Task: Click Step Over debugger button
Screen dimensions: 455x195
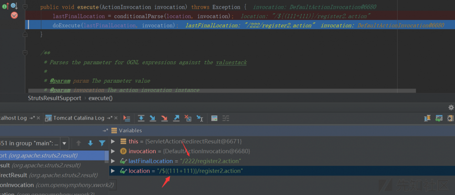Action: point(141,118)
